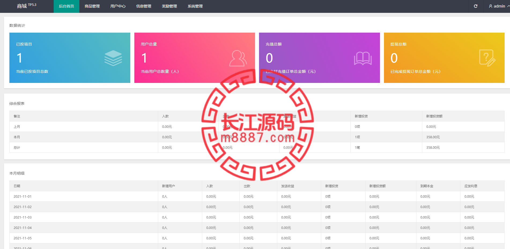Open the admin dropdown menu
This screenshot has width=510, height=249.
(x=499, y=6)
